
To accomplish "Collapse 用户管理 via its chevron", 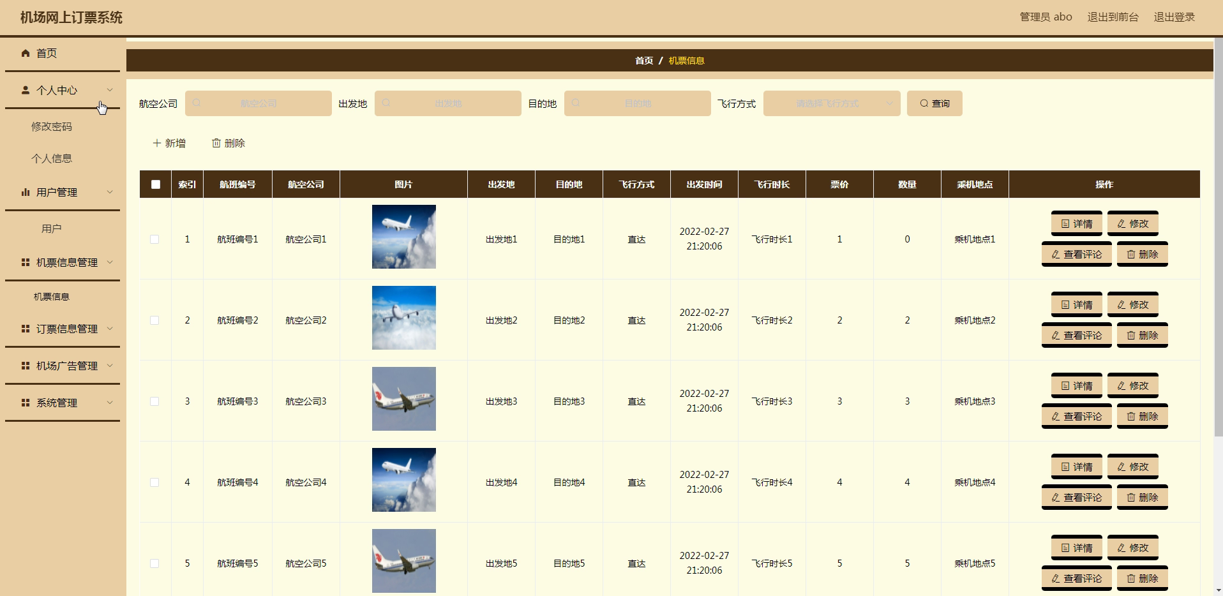I will point(110,192).
